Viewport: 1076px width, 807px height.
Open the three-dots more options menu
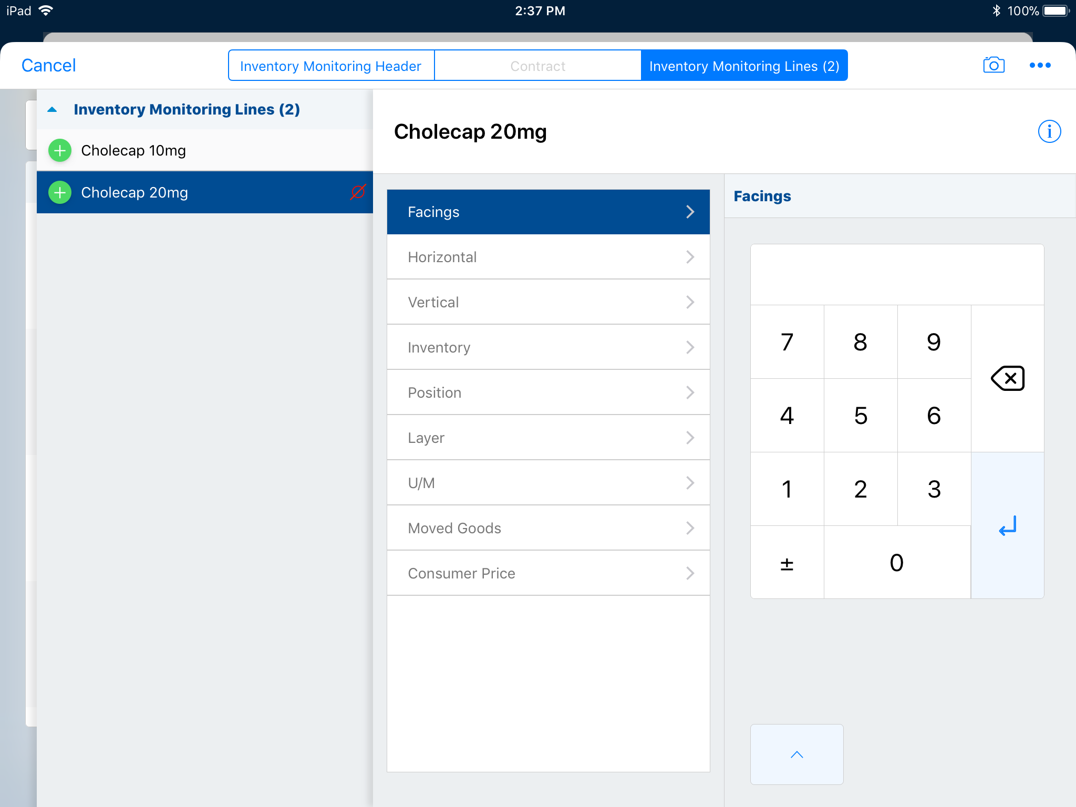tap(1040, 65)
